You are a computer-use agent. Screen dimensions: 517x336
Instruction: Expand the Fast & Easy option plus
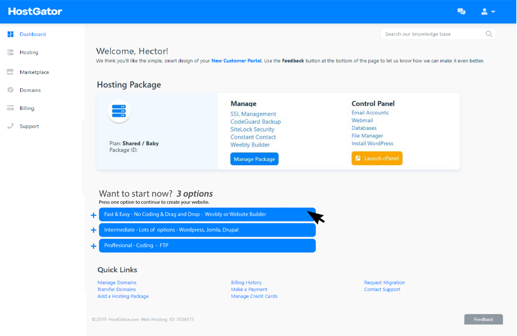pyautogui.click(x=94, y=215)
